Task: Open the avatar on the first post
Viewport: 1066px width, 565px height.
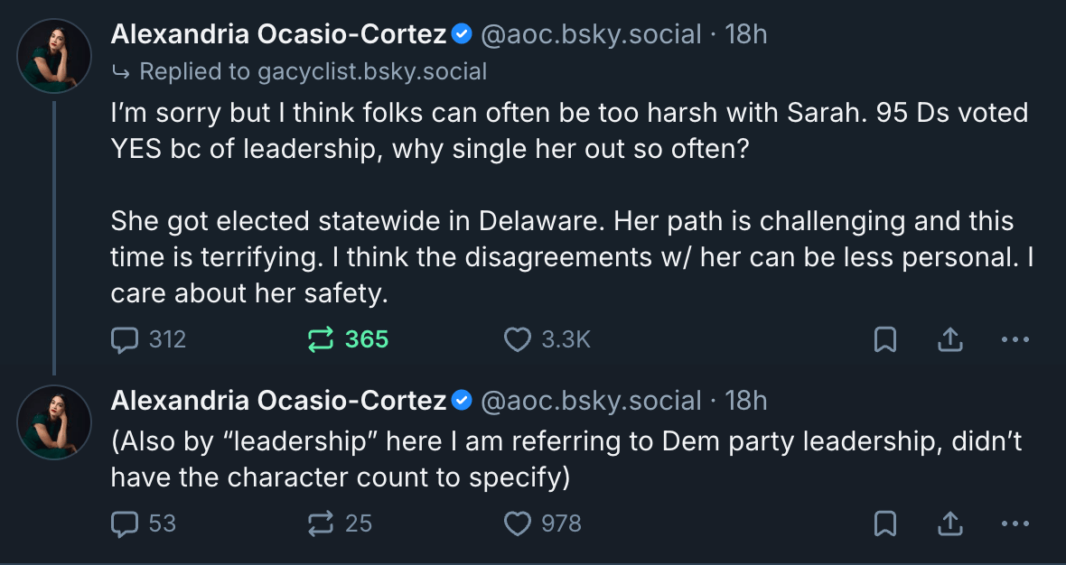Action: click(x=54, y=56)
